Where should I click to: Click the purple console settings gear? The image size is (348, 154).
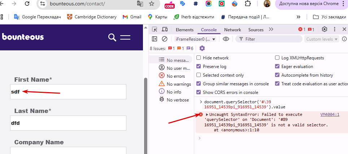[x=202, y=48]
